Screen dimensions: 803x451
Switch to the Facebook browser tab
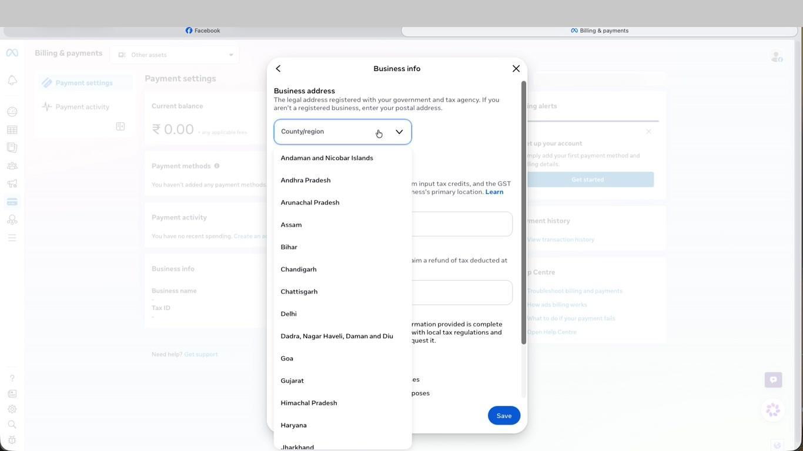point(203,31)
